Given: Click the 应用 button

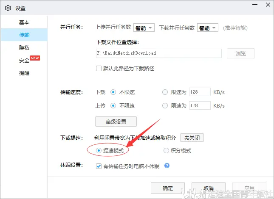Looking at the screenshot, I should click(x=249, y=188).
